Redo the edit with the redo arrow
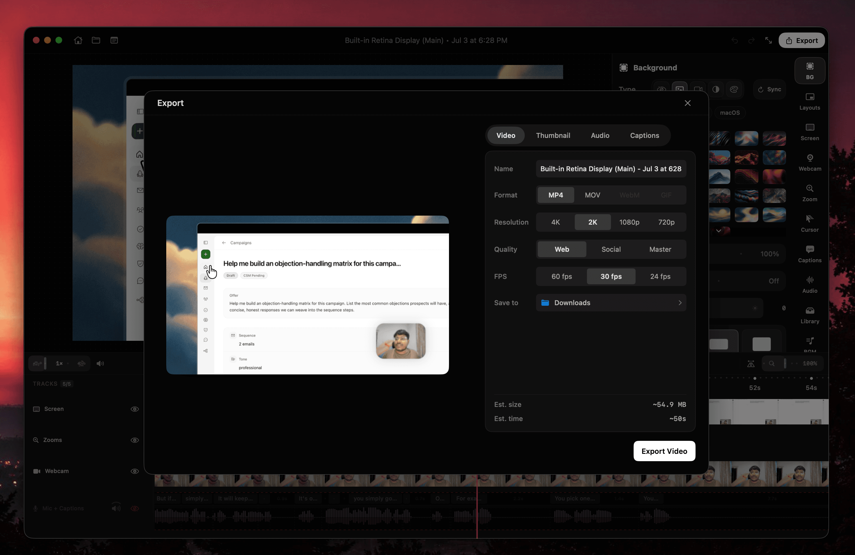855x555 pixels. pyautogui.click(x=751, y=41)
